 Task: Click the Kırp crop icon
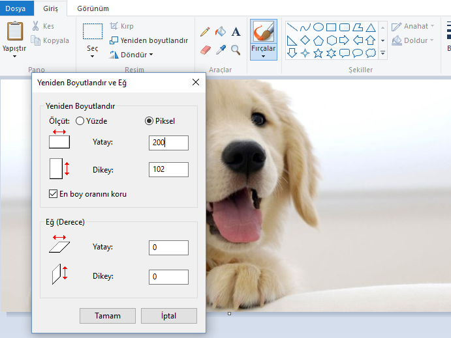pos(114,27)
